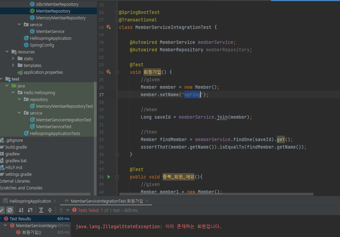Open more test toolbar actions chevron

click(x=68, y=210)
